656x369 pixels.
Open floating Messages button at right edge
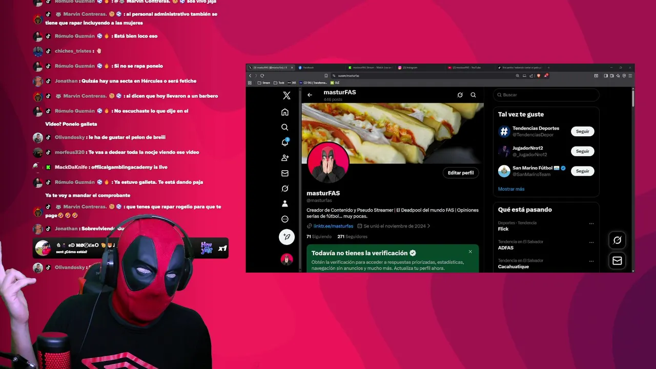tap(617, 261)
